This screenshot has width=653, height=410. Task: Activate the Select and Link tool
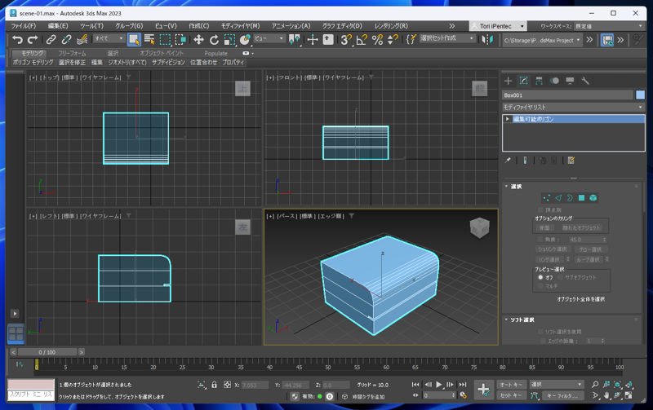pos(51,40)
